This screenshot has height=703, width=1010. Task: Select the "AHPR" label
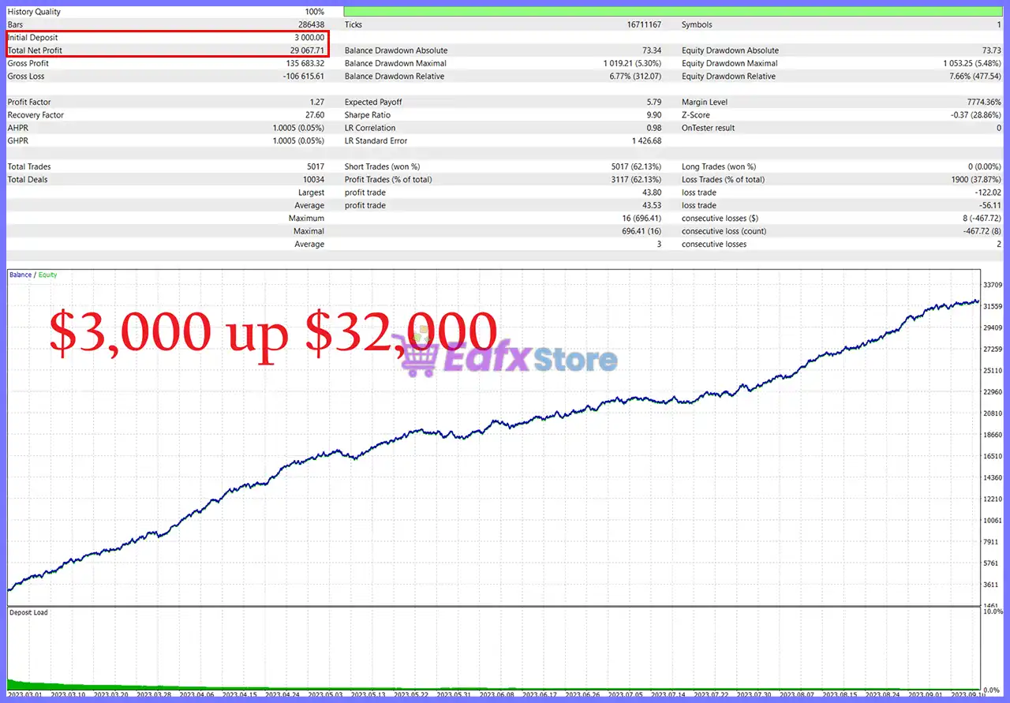tap(17, 128)
